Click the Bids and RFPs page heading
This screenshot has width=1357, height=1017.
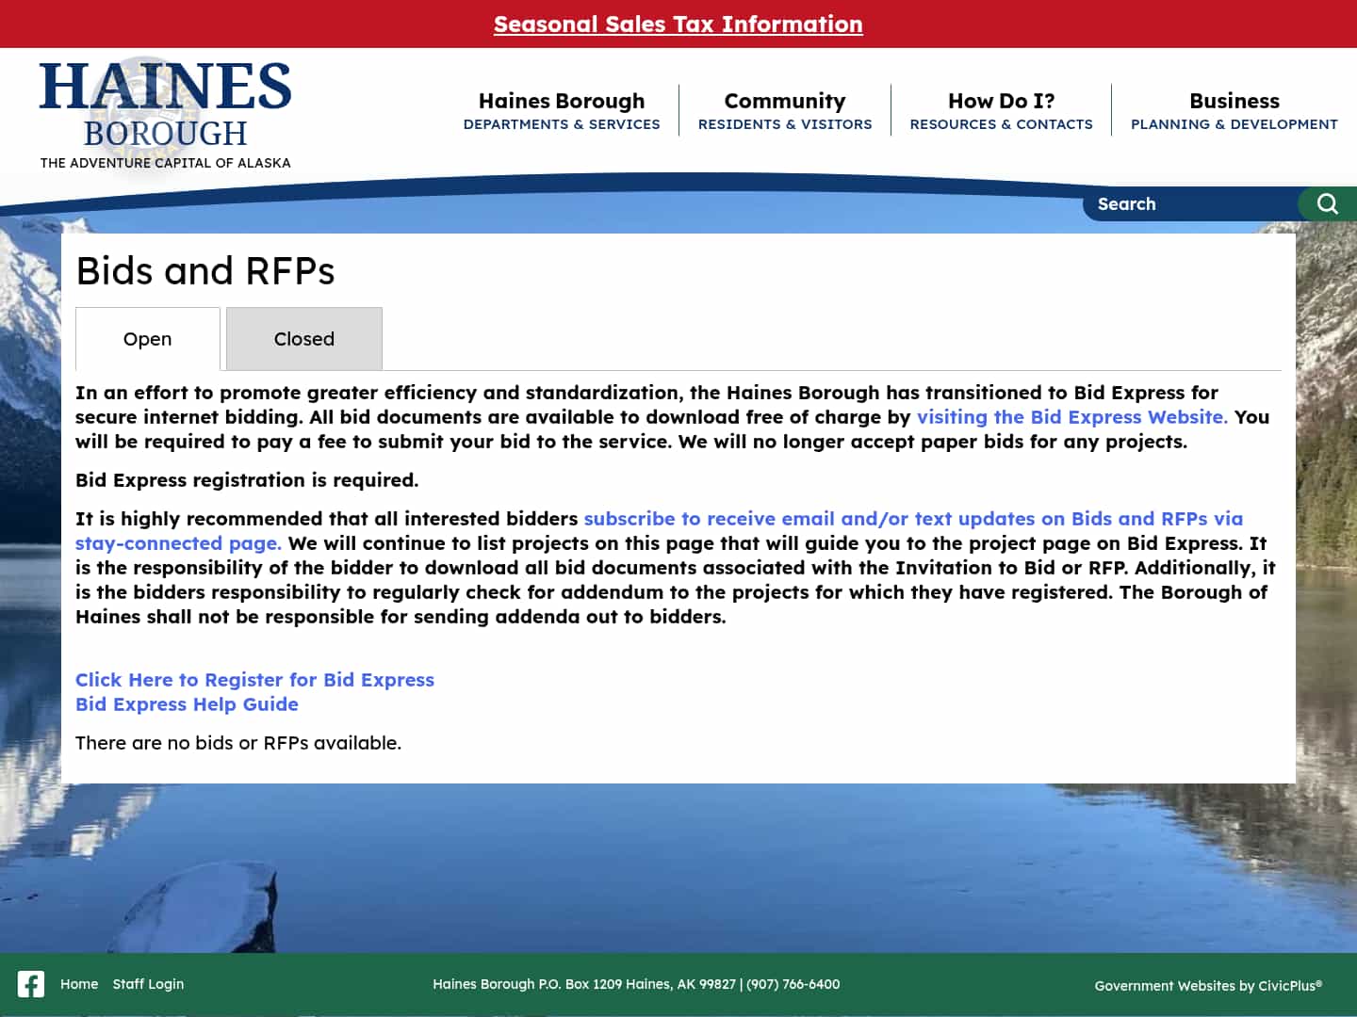[x=205, y=271]
